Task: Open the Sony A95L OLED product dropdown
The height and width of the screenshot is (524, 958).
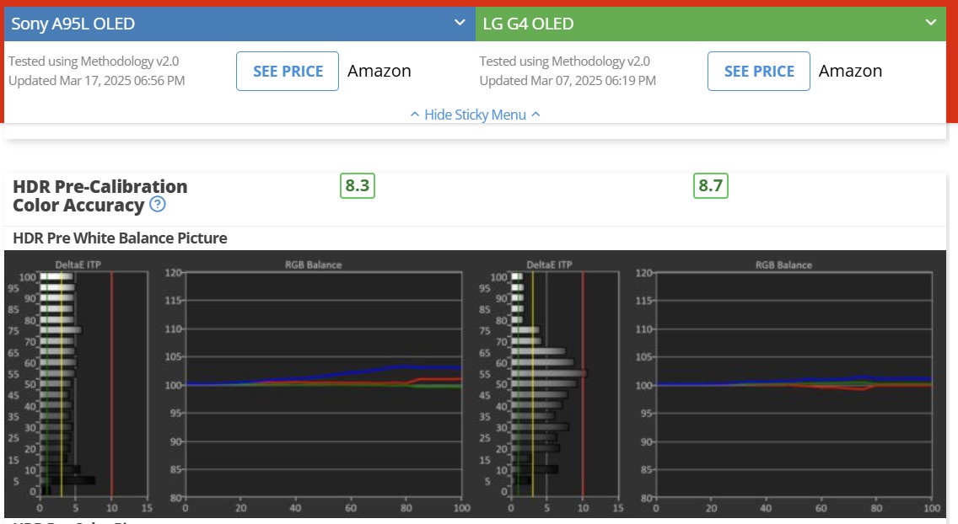Action: click(x=239, y=24)
